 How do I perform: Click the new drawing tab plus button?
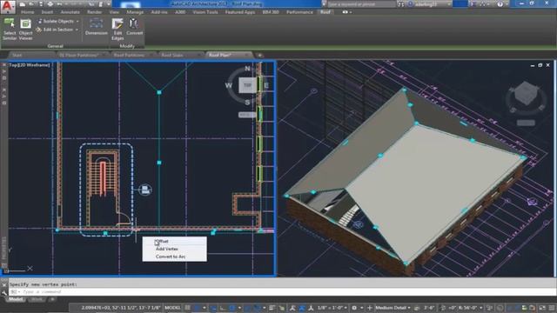259,56
